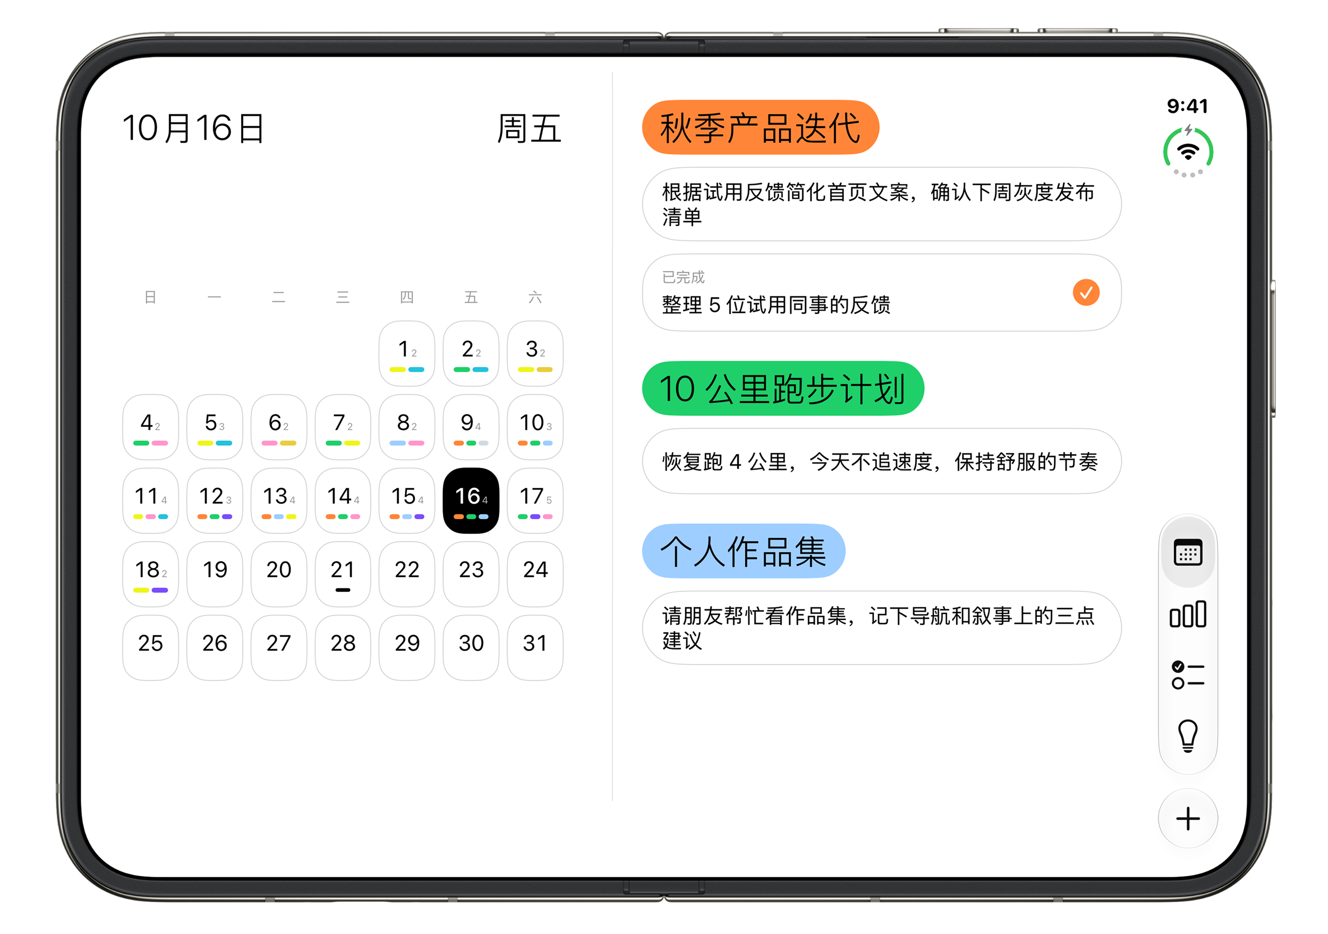The width and height of the screenshot is (1328, 934).
Task: Select October 13 in calendar
Action: [x=279, y=500]
